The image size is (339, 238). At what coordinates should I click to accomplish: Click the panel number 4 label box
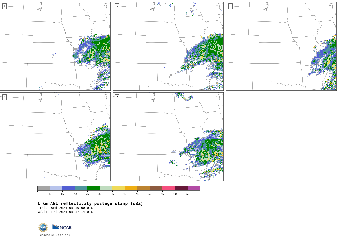click(4, 97)
